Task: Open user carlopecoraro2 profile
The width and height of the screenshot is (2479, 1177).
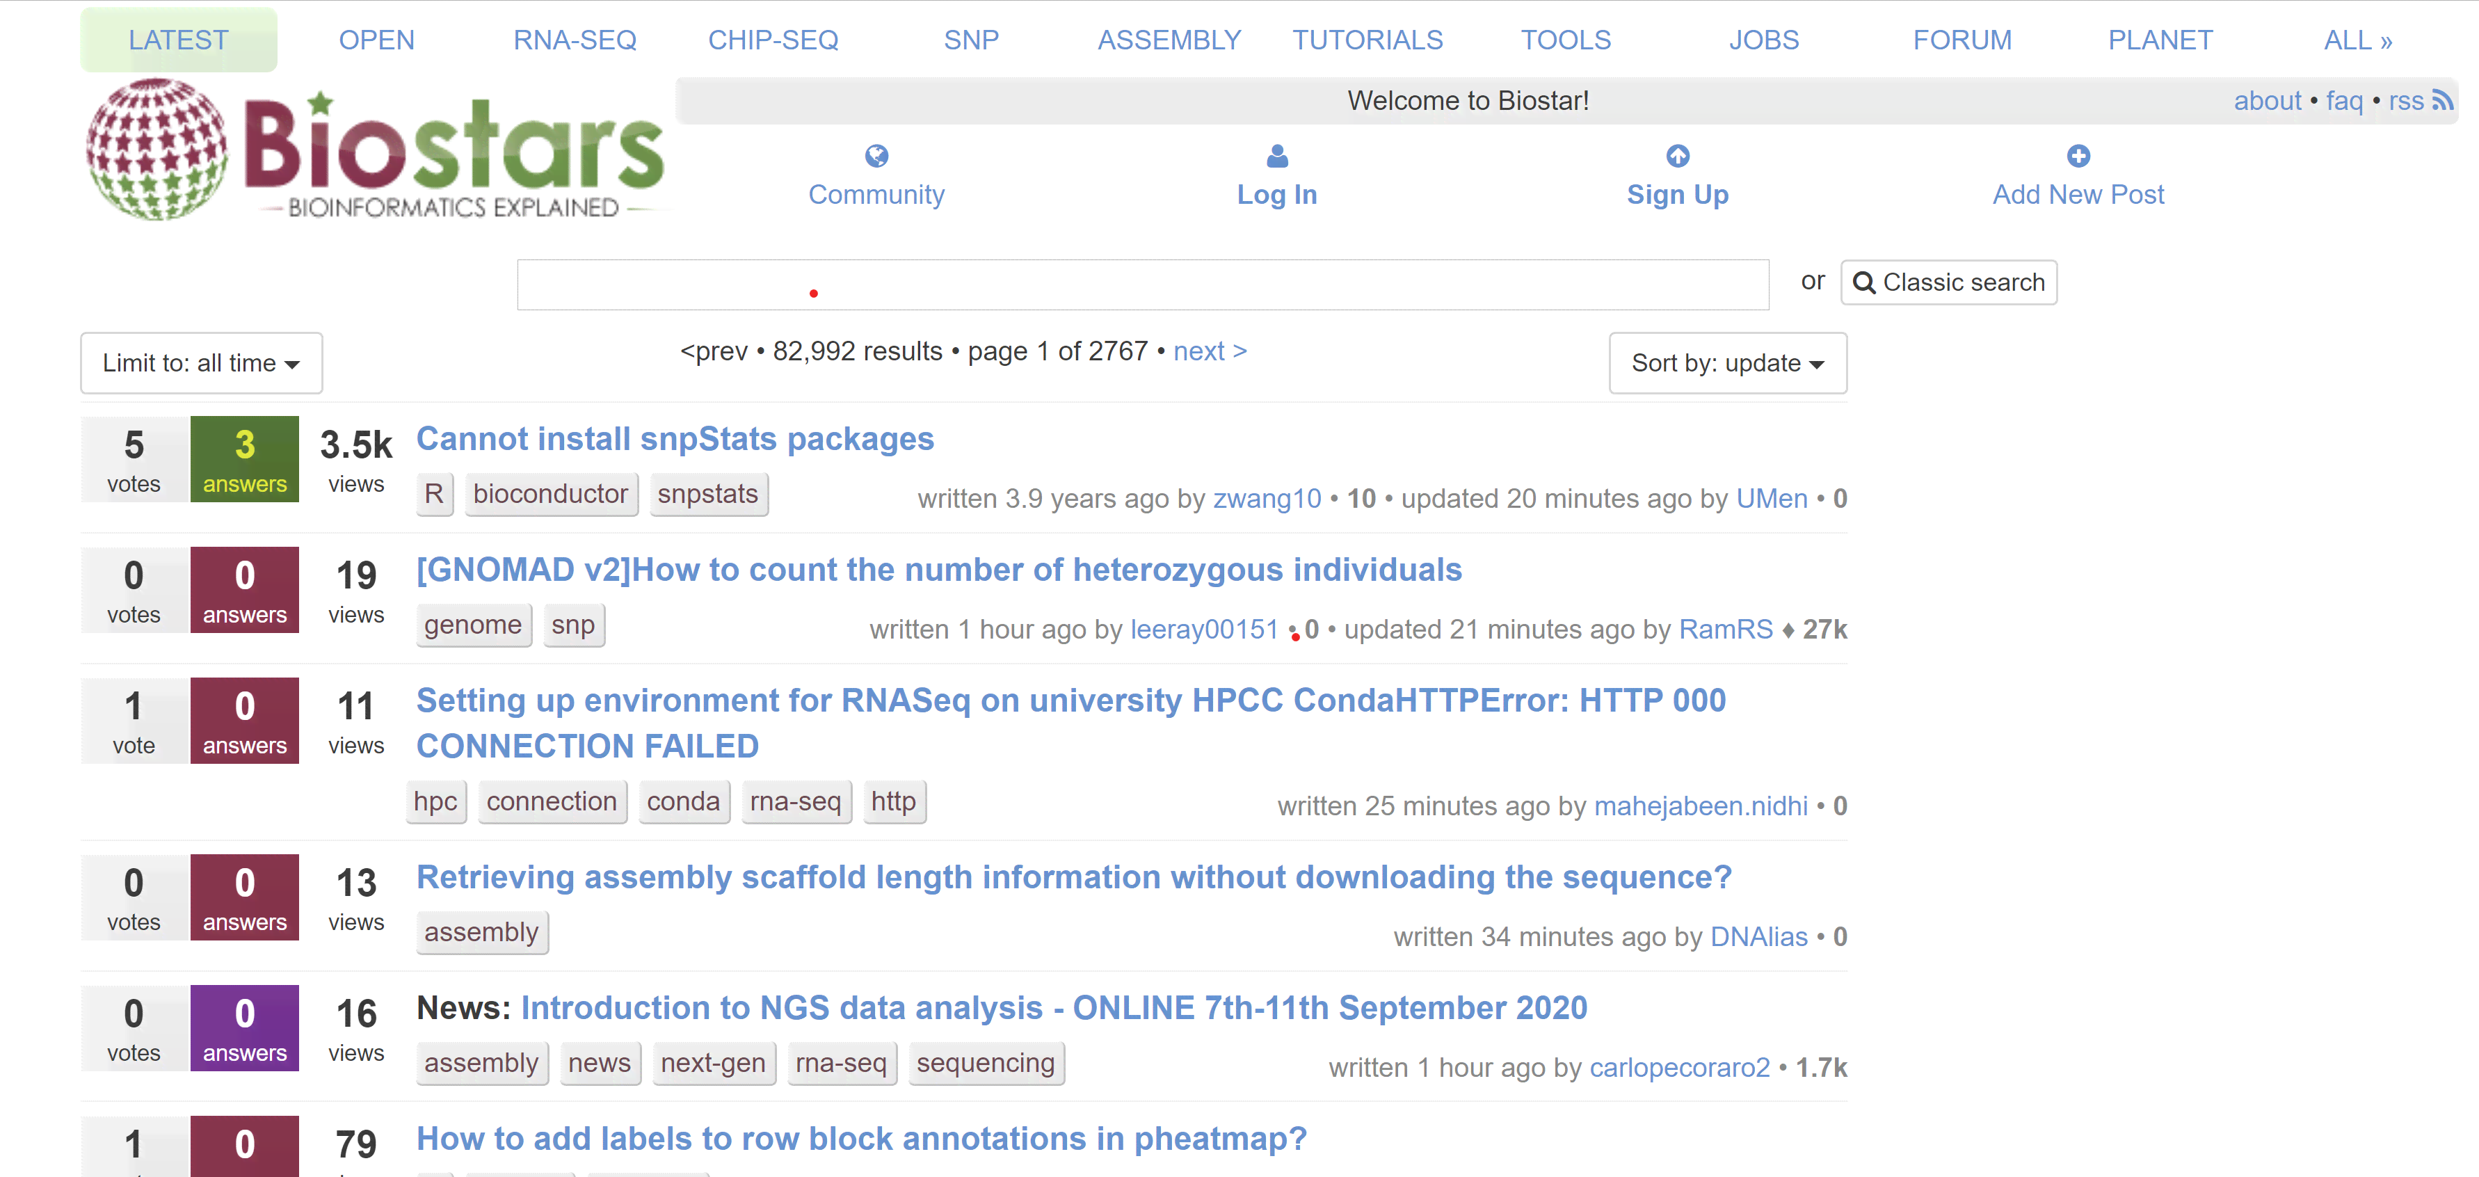Action: click(x=1679, y=1068)
